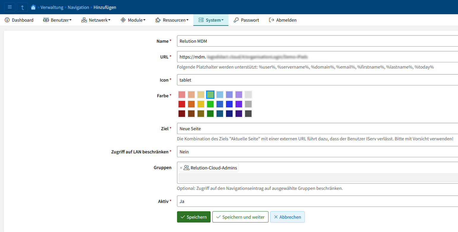
Task: Click the System server icon
Action: [201, 20]
